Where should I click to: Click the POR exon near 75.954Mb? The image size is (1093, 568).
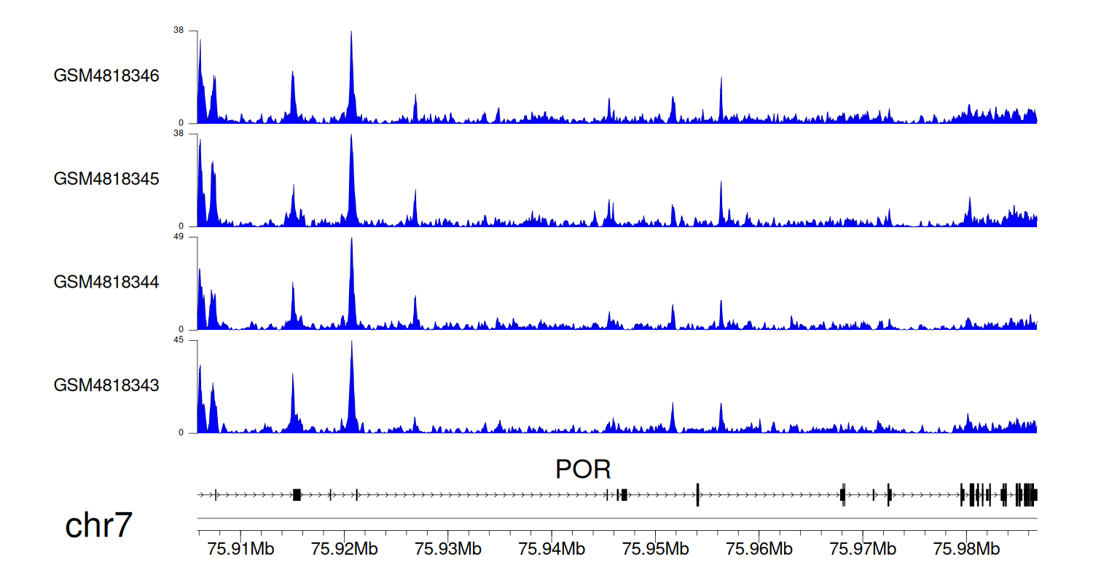(697, 495)
